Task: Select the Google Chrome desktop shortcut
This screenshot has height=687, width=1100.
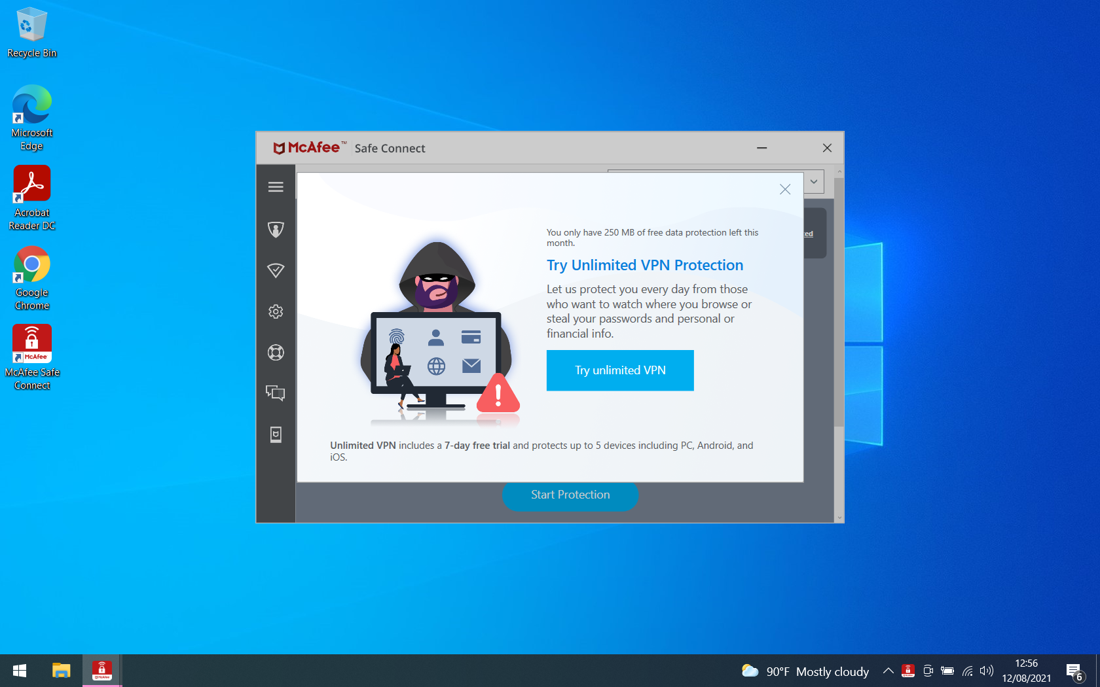Action: pos(31,278)
